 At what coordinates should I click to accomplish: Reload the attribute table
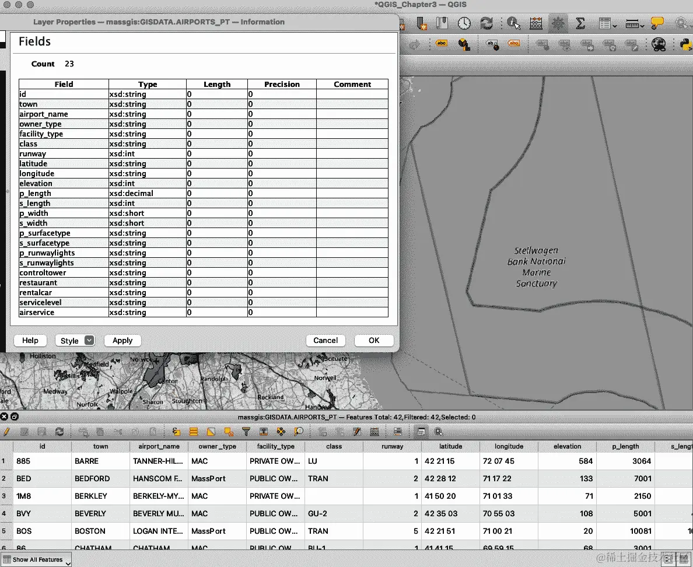(60, 432)
